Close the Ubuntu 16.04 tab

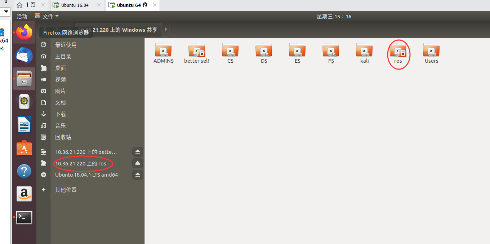click(x=98, y=5)
